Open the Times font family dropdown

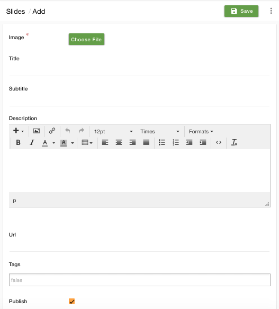pos(160,131)
